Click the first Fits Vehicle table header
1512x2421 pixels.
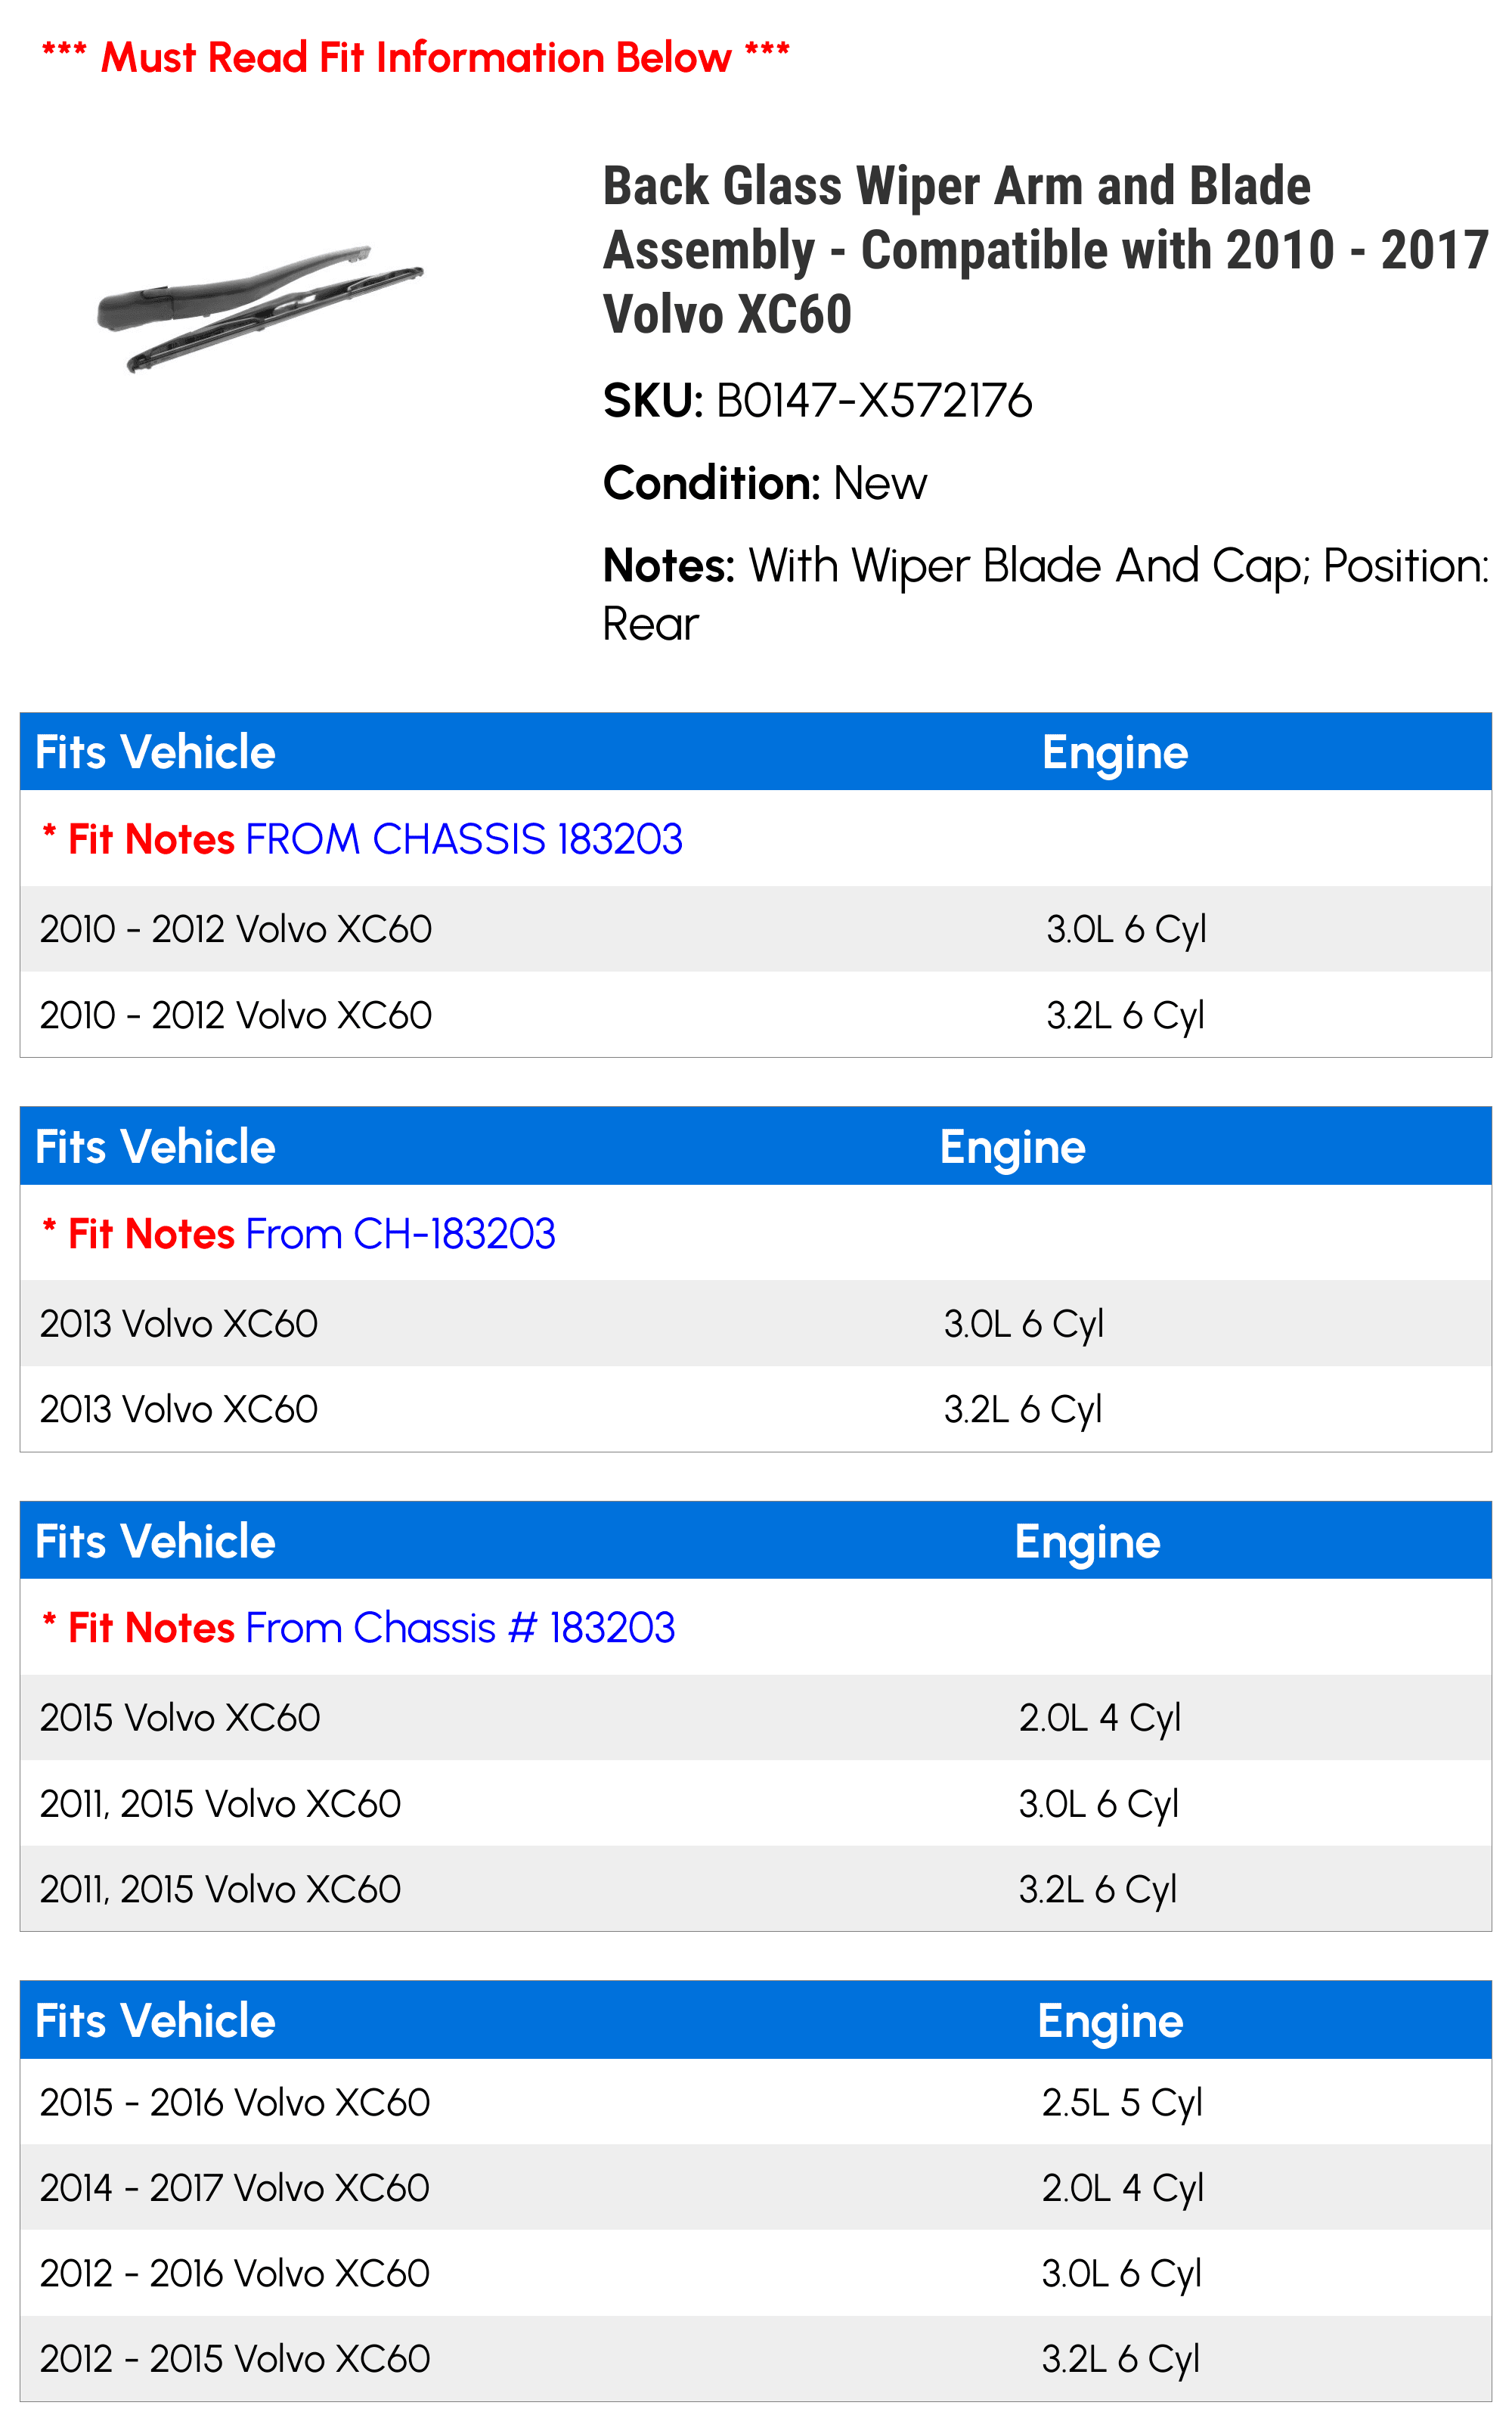(155, 752)
